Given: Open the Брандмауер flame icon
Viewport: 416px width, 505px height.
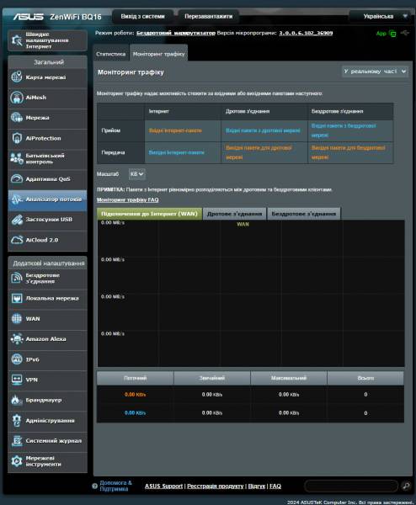Looking at the screenshot, I should [17, 400].
